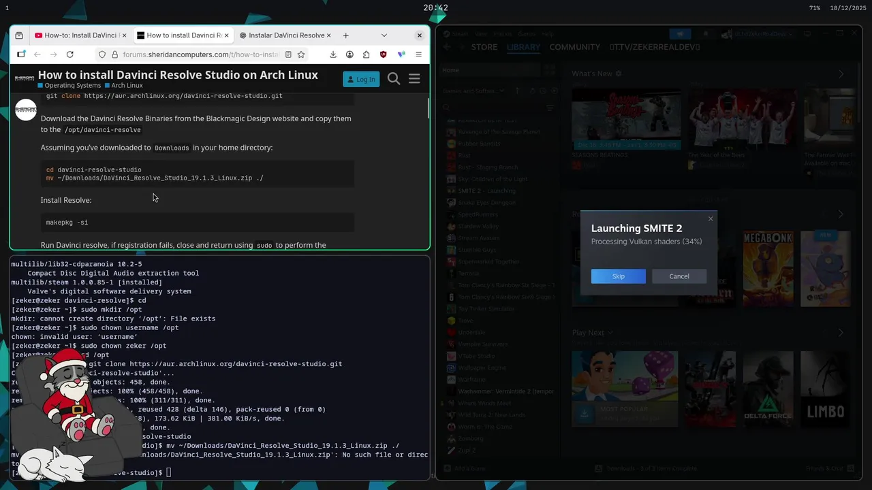The height and width of the screenshot is (490, 872).
Task: Click the site padlock icon
Action: coord(114,54)
